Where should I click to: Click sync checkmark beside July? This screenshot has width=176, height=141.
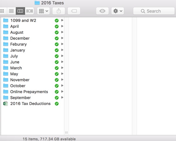coord(57,56)
